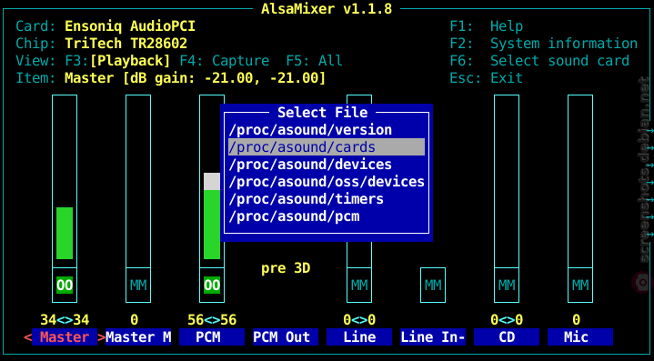Unmute the Line channel MM box
This screenshot has width=654, height=361.
(x=359, y=286)
